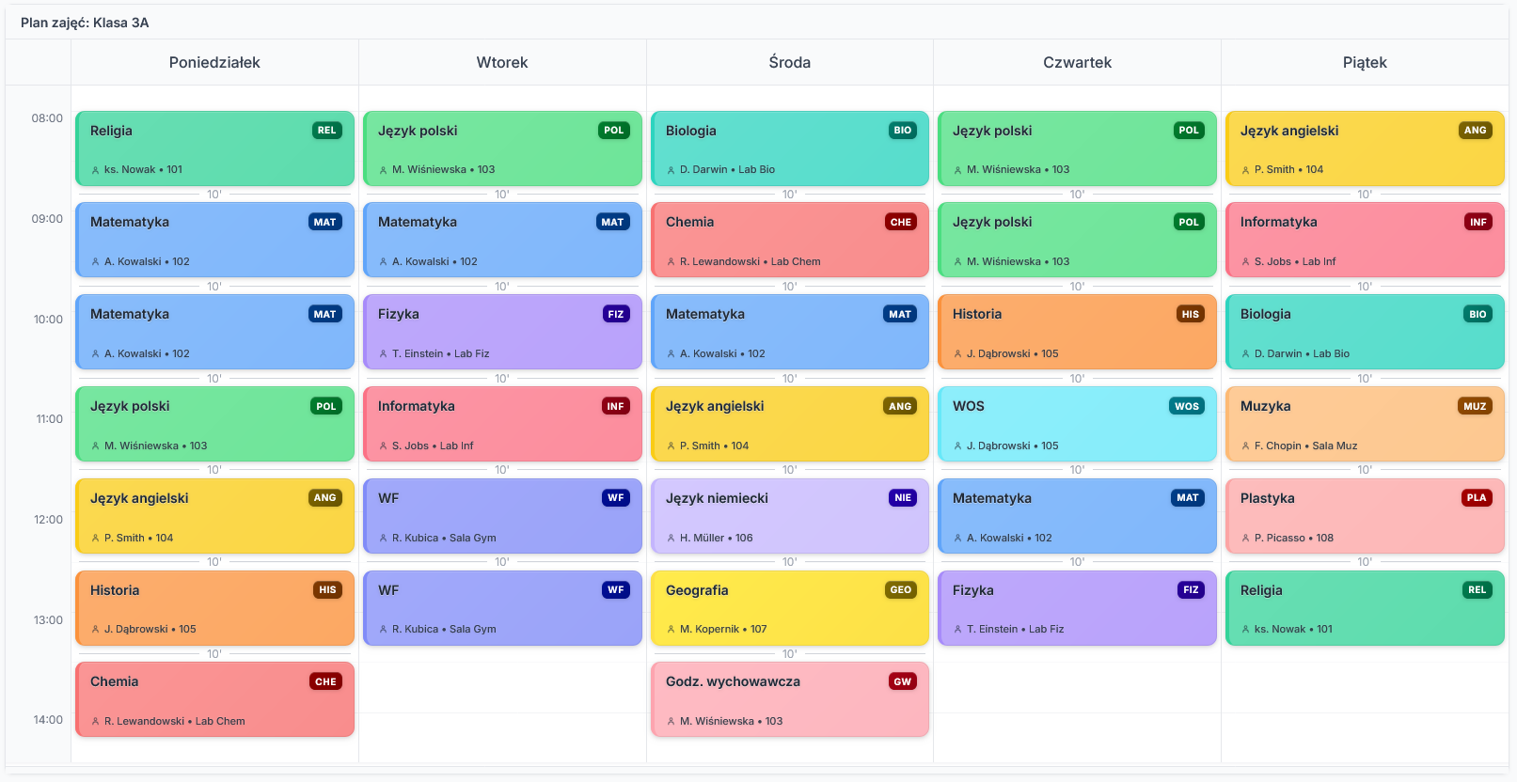The height and width of the screenshot is (782, 1517).
Task: Click the PLA badge on the Plastyka card
Action: [x=1476, y=498]
